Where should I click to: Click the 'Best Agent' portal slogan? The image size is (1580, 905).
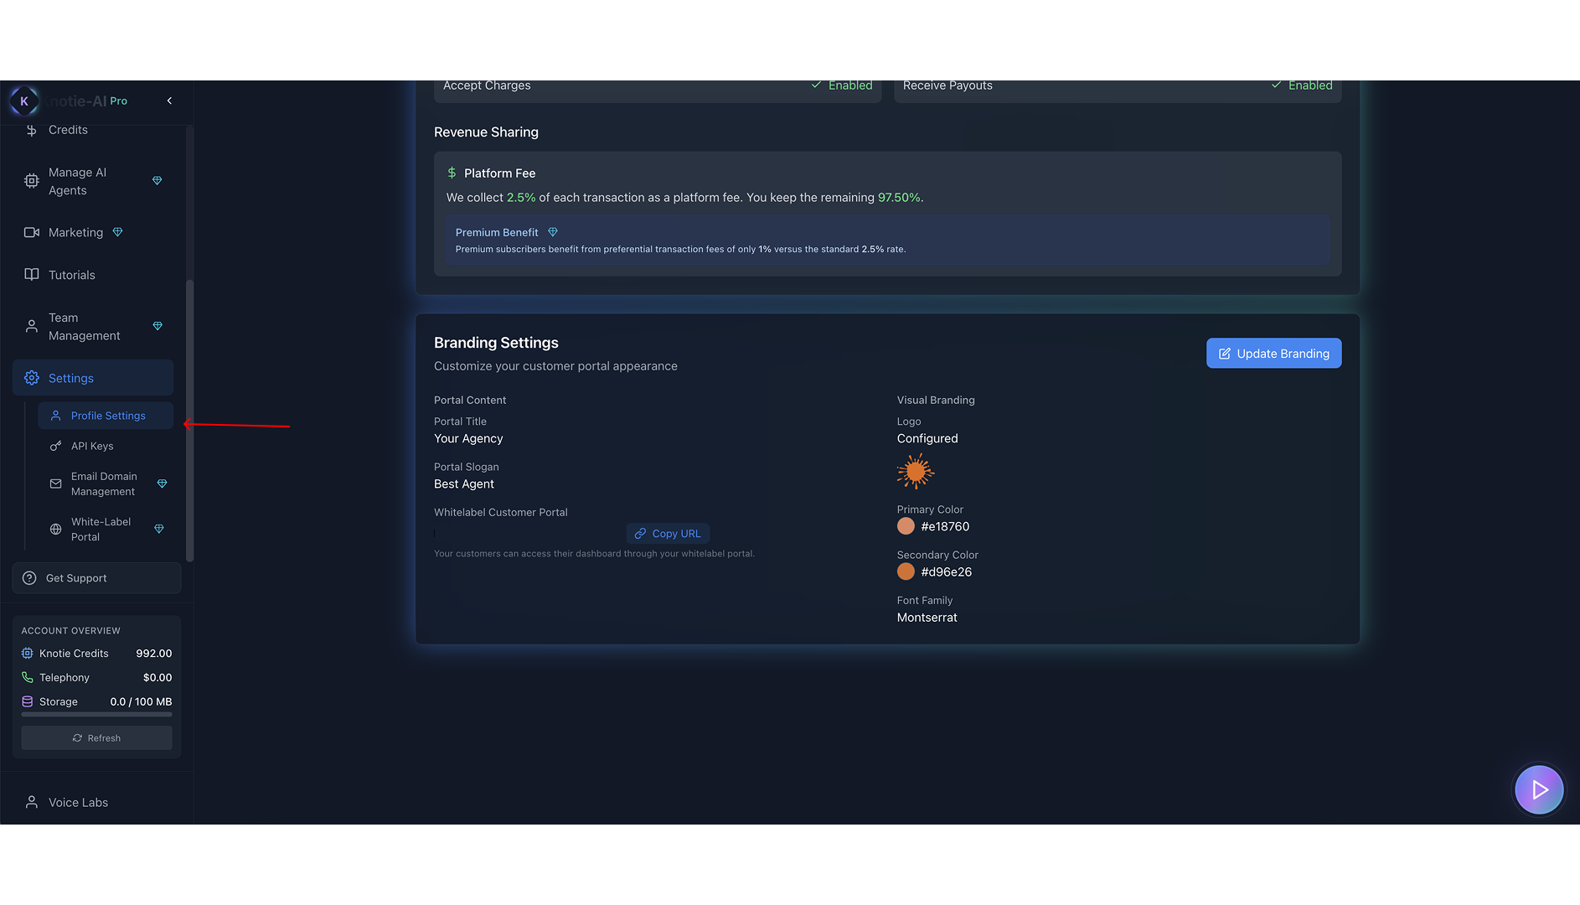464,484
